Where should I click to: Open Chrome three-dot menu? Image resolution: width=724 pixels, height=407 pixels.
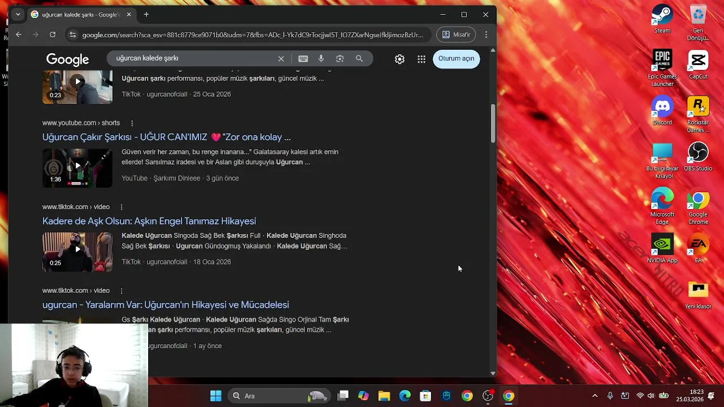pyautogui.click(x=486, y=34)
